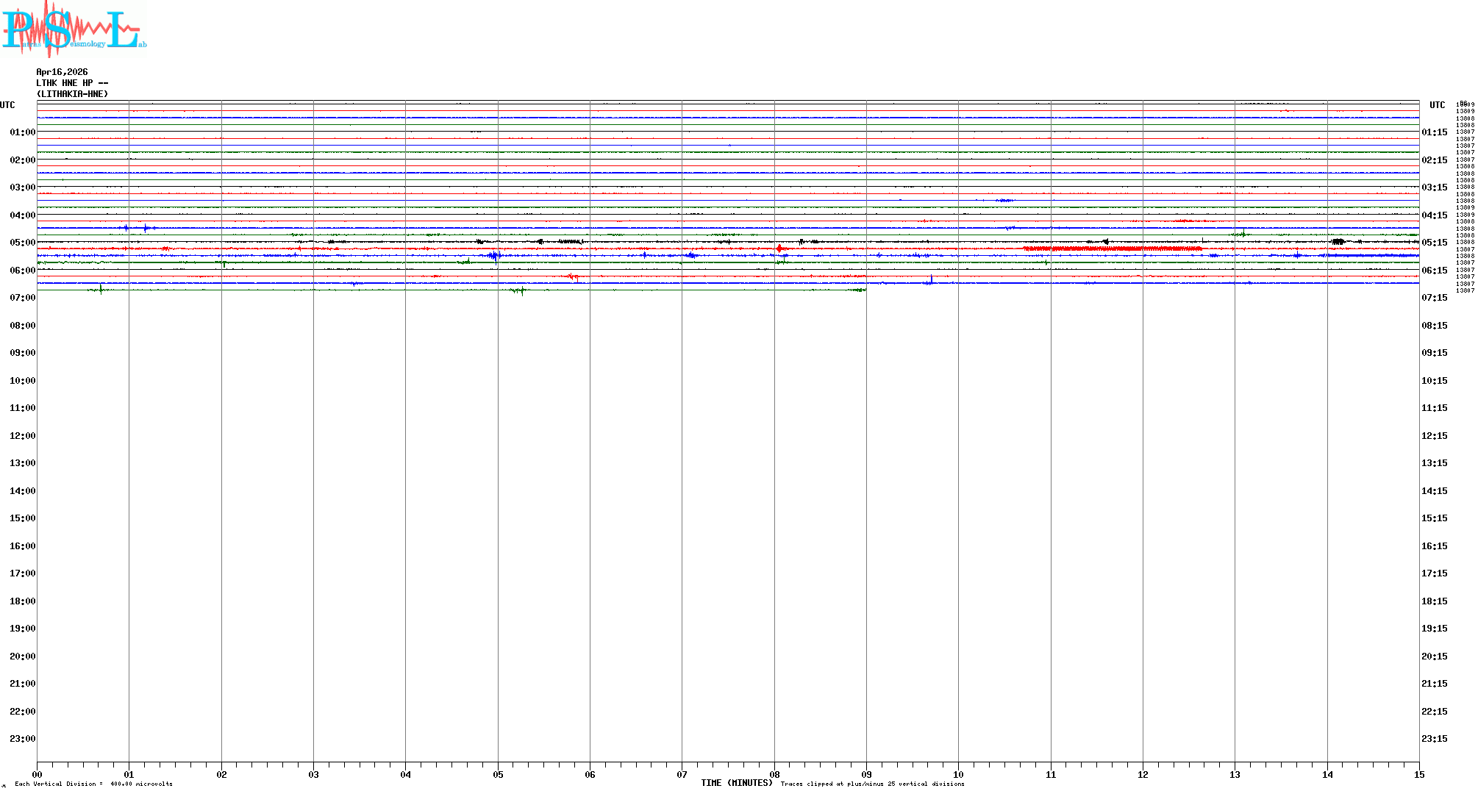
Task: Click the UTC label on left side
Action: click(x=7, y=105)
